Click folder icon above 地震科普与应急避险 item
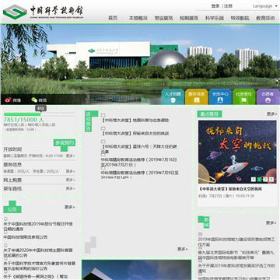Screen dimensions: 280x280 click(103, 115)
